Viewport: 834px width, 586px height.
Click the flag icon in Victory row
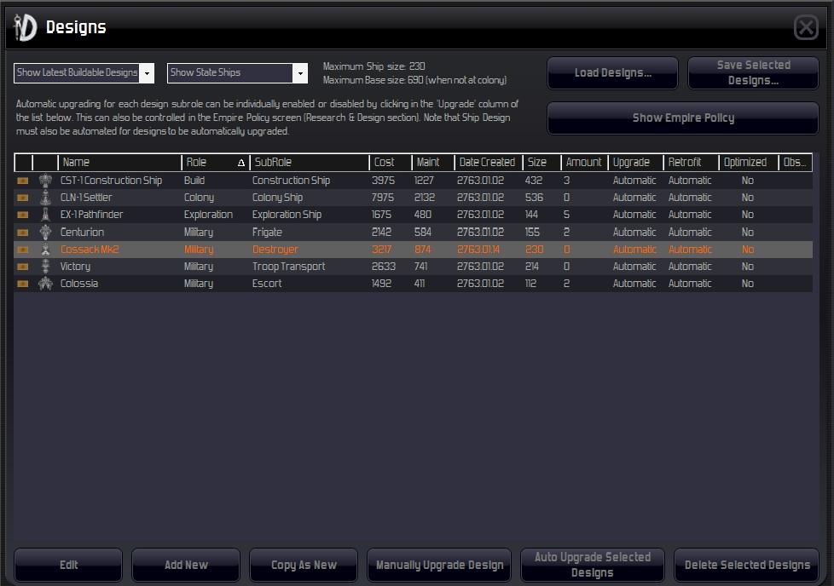pos(23,267)
